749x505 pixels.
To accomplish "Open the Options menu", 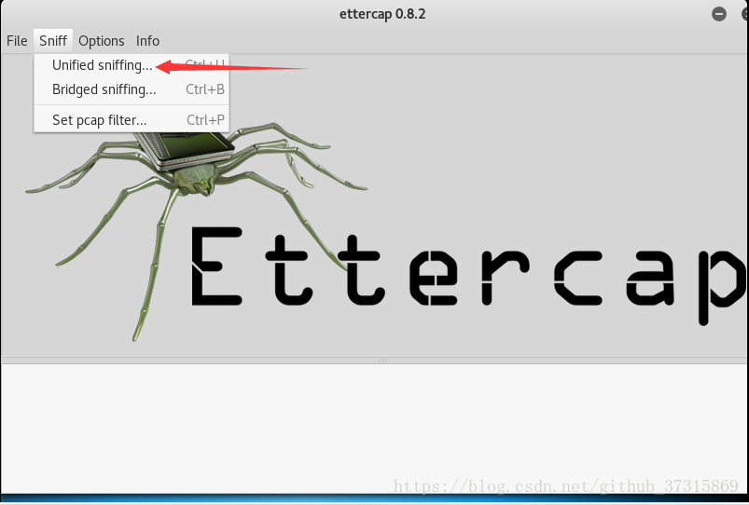I will pyautogui.click(x=102, y=41).
